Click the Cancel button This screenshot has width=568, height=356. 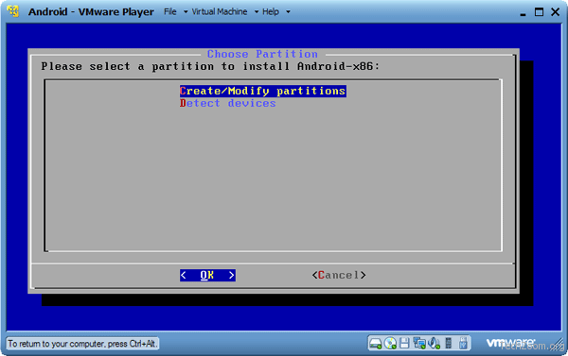click(339, 276)
